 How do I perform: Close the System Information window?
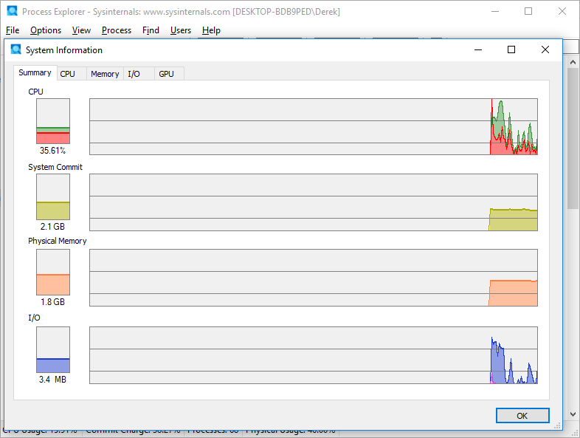tap(545, 49)
